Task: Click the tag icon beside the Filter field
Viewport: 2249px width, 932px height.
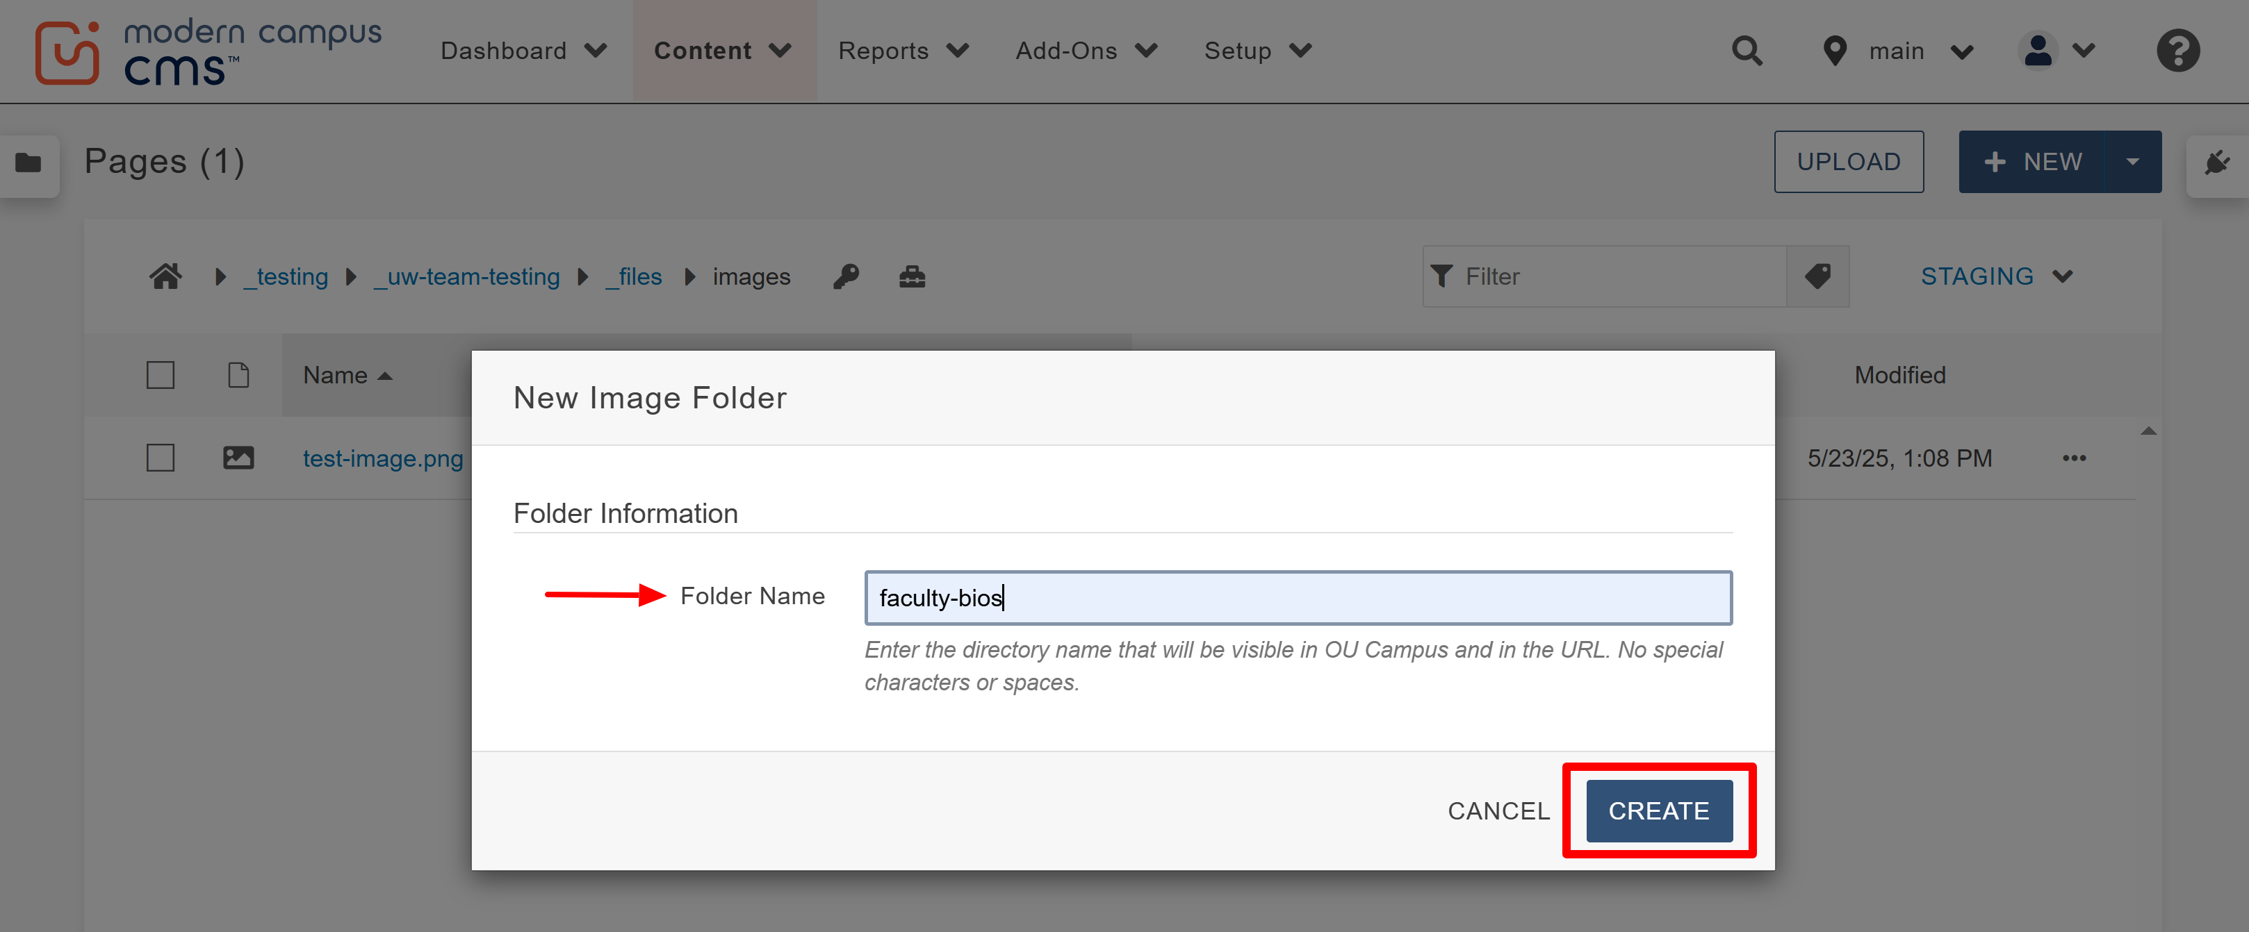Action: click(x=1819, y=276)
